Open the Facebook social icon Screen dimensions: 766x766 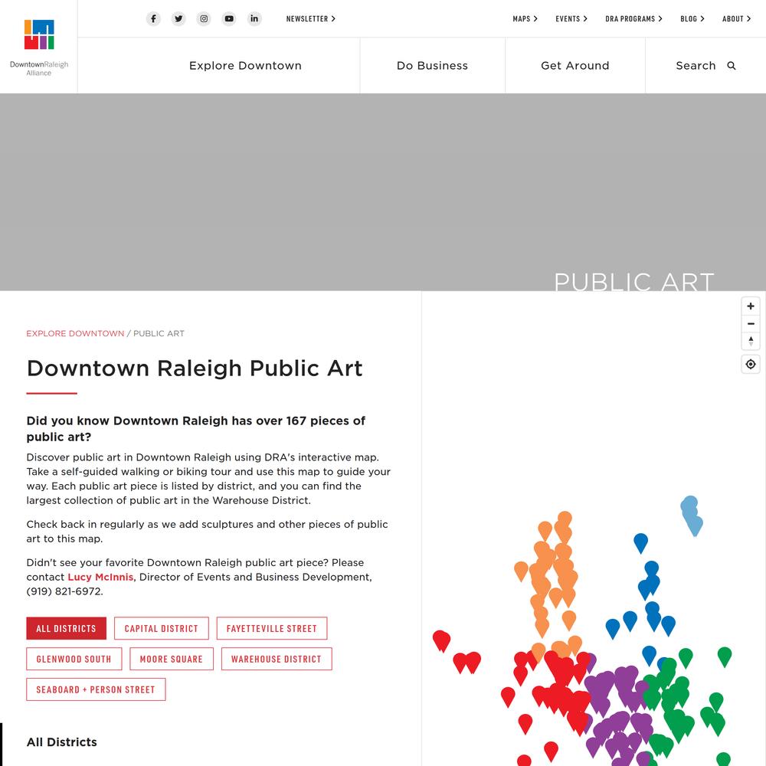pyautogui.click(x=153, y=18)
